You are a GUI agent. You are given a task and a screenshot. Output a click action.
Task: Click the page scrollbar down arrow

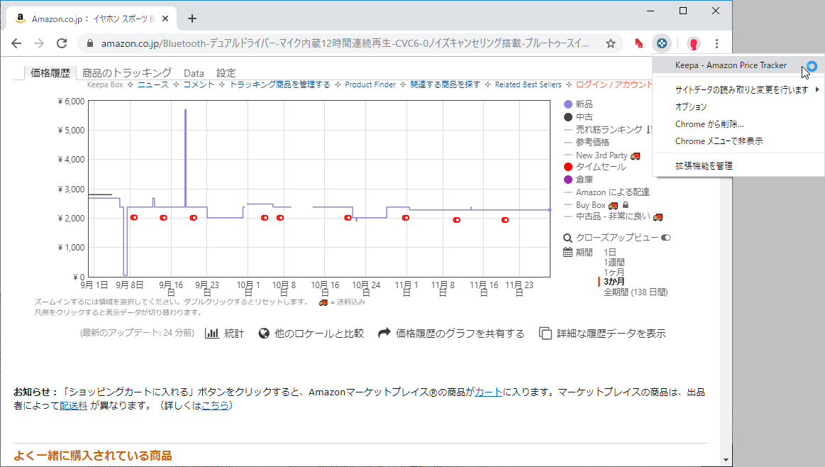(x=726, y=460)
